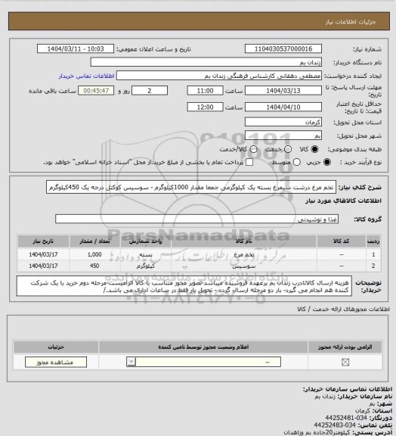Click the quantity cell 1,000
Screen dimensions: 396x436
(x=94, y=254)
